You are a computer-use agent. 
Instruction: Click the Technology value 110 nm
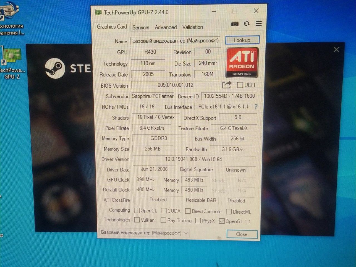148,63
